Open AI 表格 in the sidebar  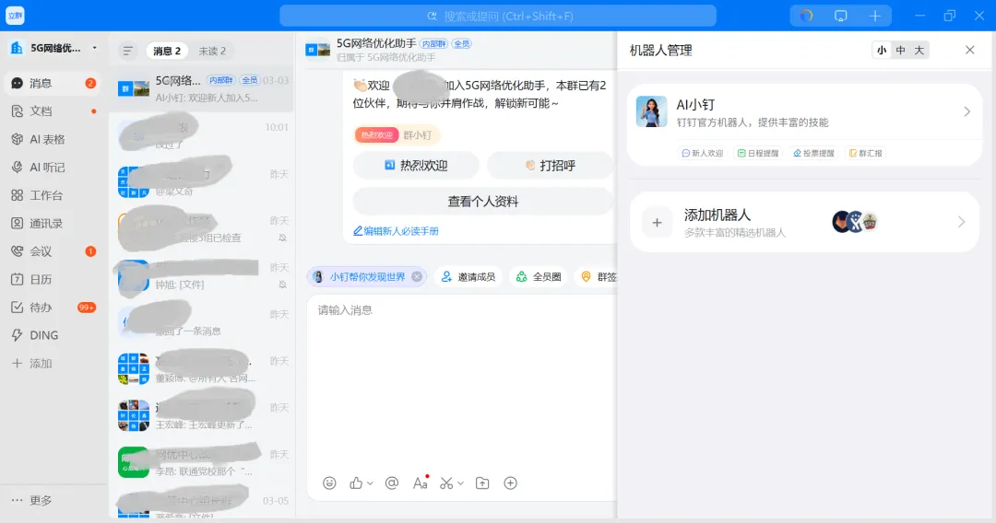click(x=52, y=139)
